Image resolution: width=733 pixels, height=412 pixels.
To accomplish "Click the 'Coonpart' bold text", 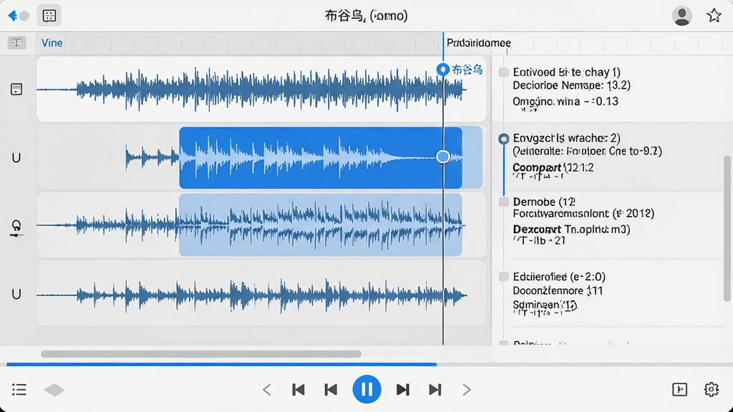I will tap(537, 167).
